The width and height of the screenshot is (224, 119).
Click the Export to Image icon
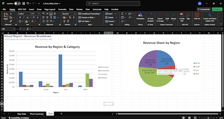(x=160, y=17)
